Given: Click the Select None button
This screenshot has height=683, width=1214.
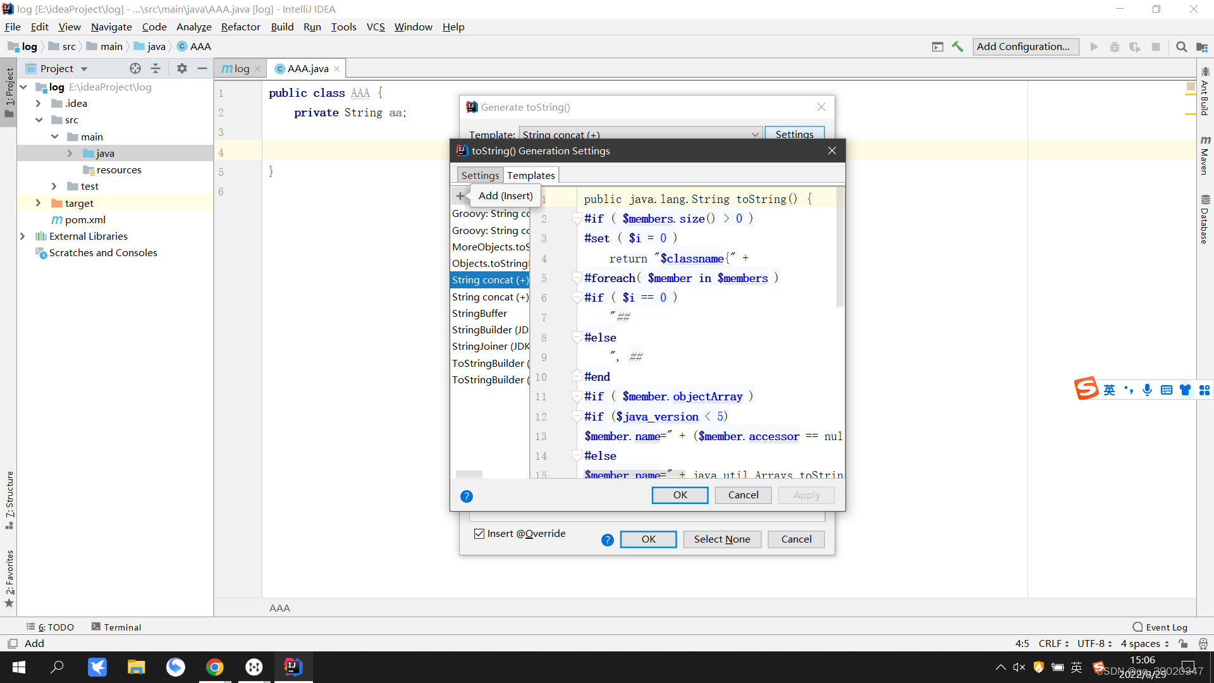Looking at the screenshot, I should click(722, 539).
